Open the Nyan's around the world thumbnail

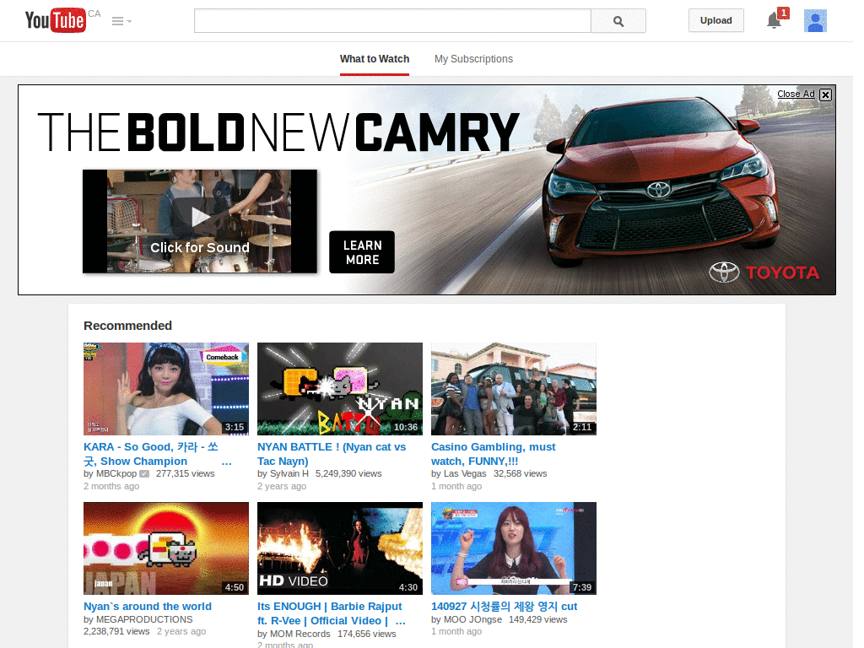[x=166, y=548]
